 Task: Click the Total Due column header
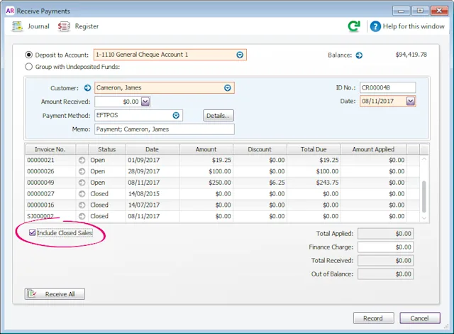pyautogui.click(x=314, y=149)
